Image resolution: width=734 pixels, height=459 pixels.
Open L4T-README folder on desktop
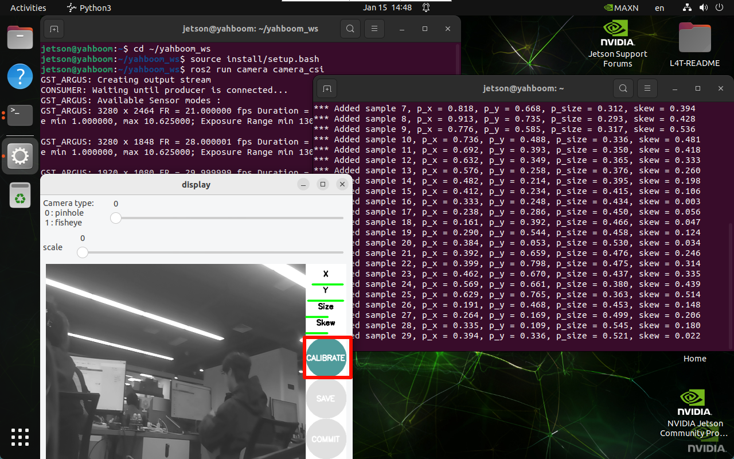click(x=694, y=45)
